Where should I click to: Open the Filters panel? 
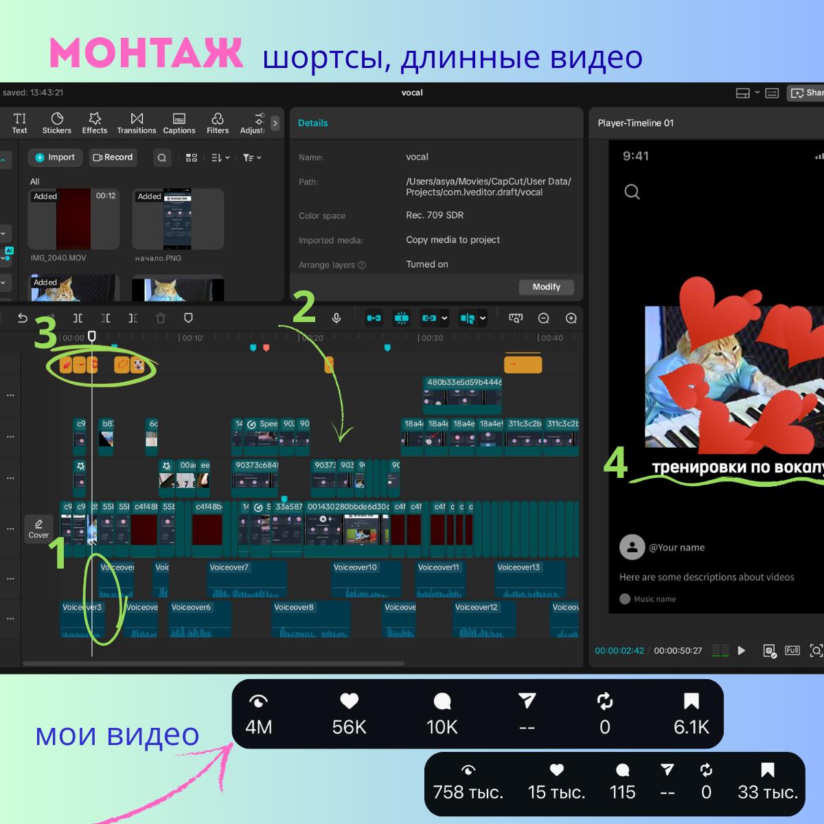218,123
